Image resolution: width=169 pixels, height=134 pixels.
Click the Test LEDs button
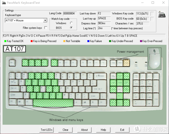[x=46, y=130]
